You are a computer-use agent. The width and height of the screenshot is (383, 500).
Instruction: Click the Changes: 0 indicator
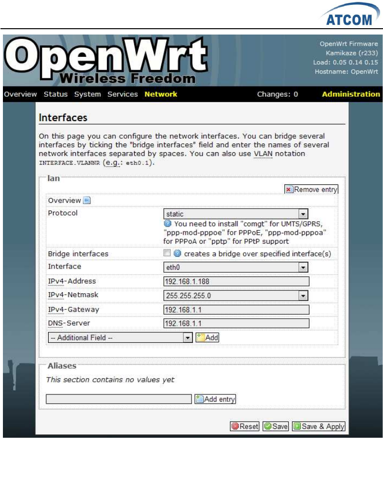pos(278,94)
